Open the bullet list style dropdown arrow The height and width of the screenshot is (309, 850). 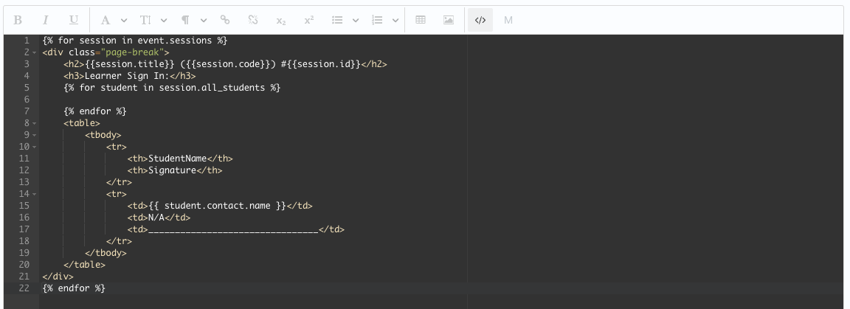coord(356,20)
